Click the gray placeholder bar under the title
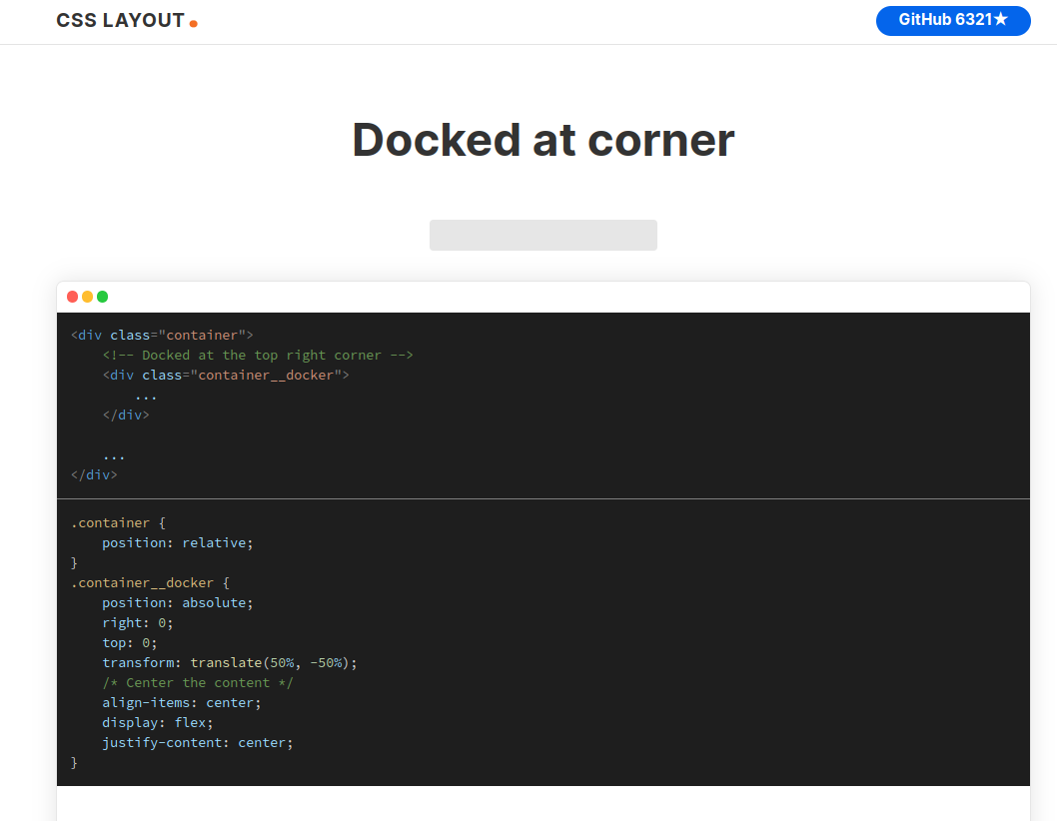The height and width of the screenshot is (821, 1057). (x=543, y=236)
